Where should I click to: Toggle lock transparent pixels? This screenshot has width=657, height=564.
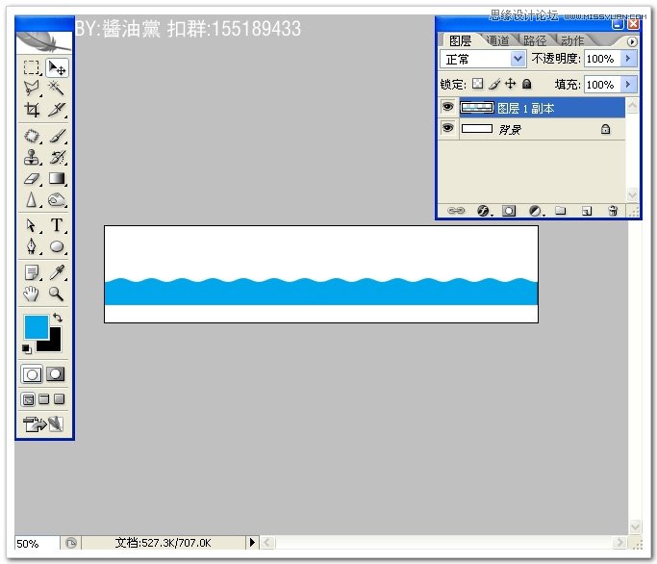tap(477, 84)
